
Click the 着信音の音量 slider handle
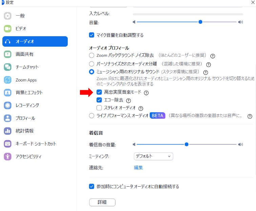187,144
